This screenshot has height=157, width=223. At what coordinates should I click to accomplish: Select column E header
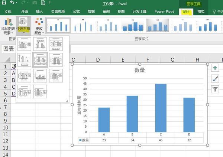tap(123, 60)
